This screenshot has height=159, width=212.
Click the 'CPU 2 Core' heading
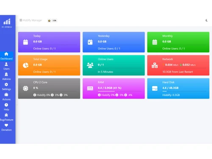pos(40,82)
